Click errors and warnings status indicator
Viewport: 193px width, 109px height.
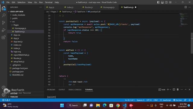(6, 100)
